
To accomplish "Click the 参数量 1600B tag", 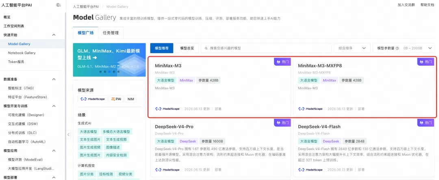I will coord(213,141).
